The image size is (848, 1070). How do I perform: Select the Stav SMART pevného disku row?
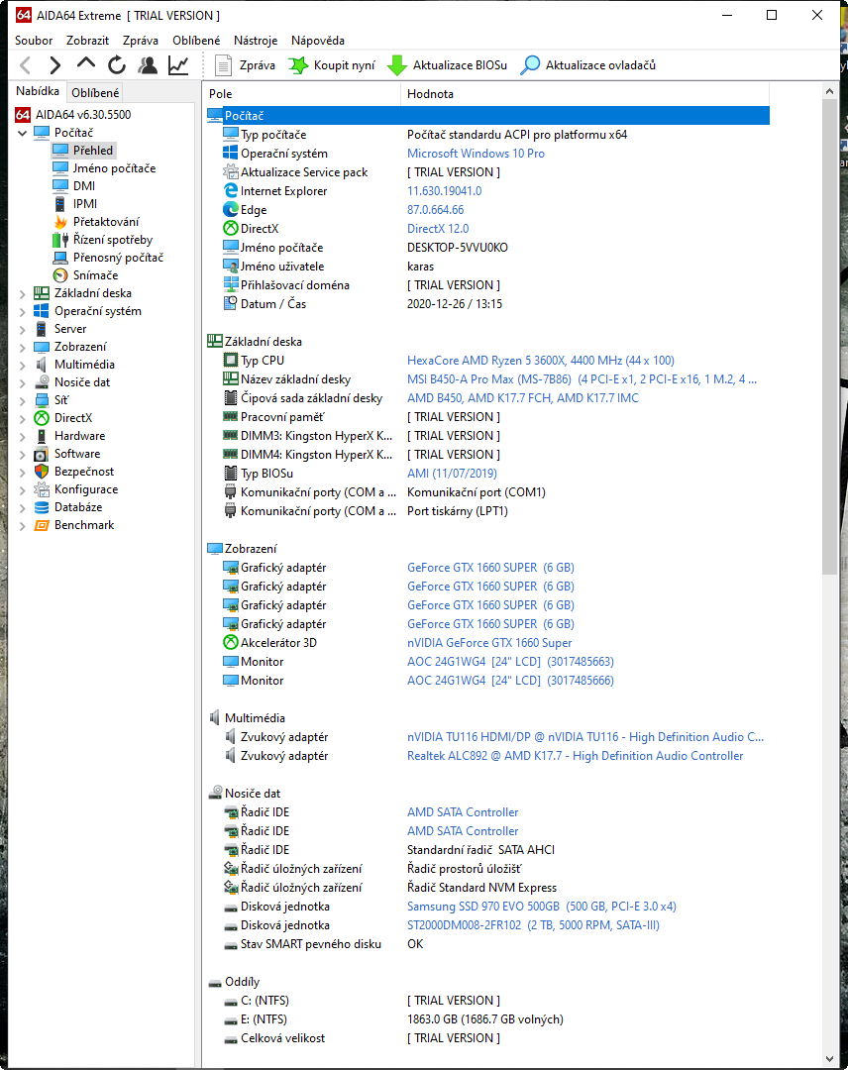(487, 944)
